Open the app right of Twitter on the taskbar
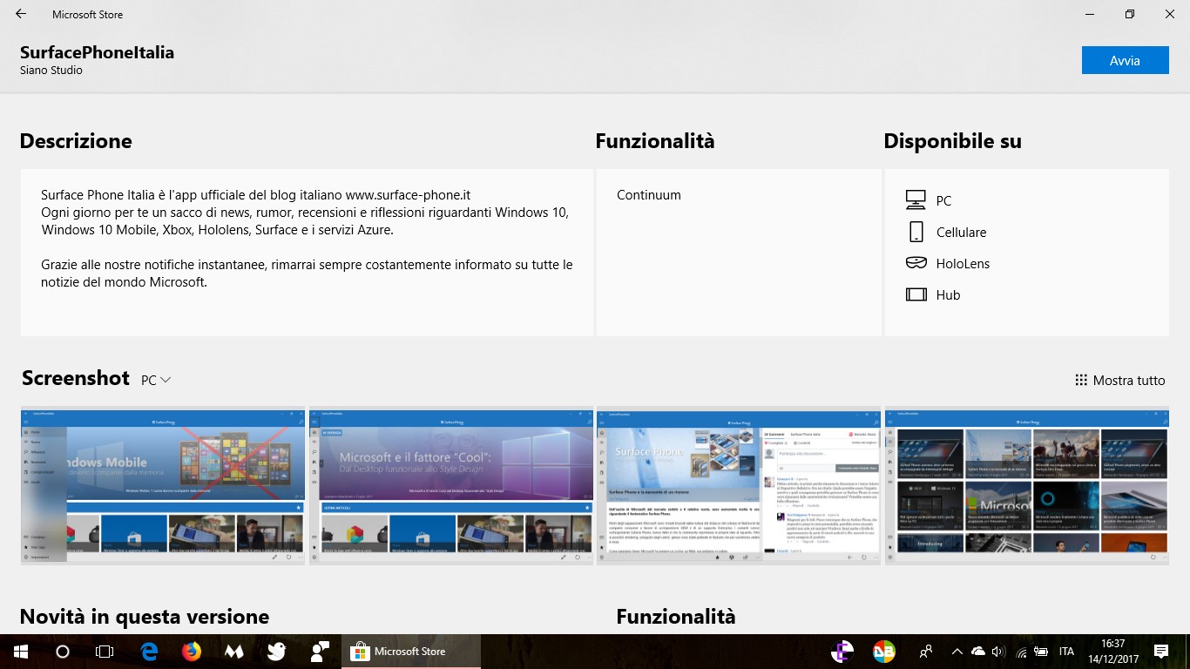This screenshot has height=669, width=1190. coord(320,652)
